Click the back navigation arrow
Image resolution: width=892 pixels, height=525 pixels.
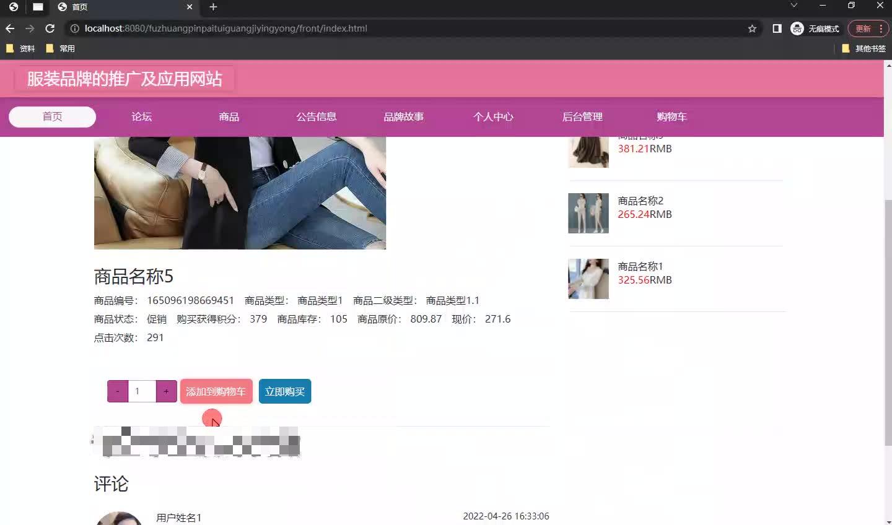(9, 28)
